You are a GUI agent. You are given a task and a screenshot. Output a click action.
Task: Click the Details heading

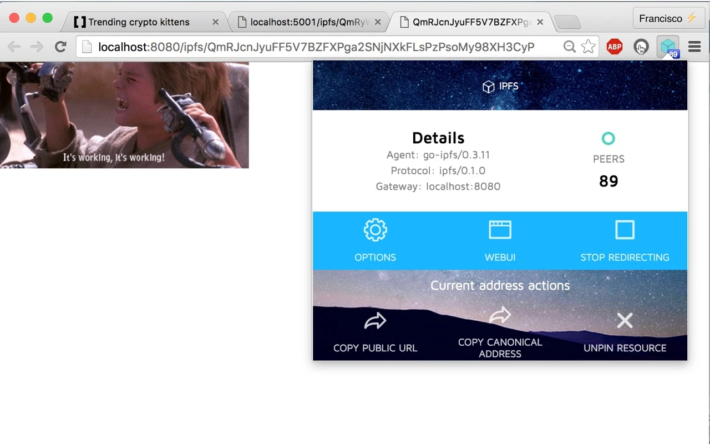pos(438,138)
